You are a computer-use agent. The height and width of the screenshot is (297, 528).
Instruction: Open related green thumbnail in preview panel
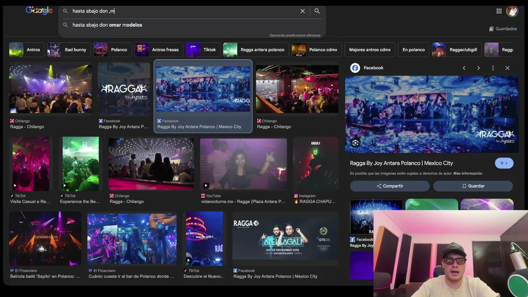431,205
